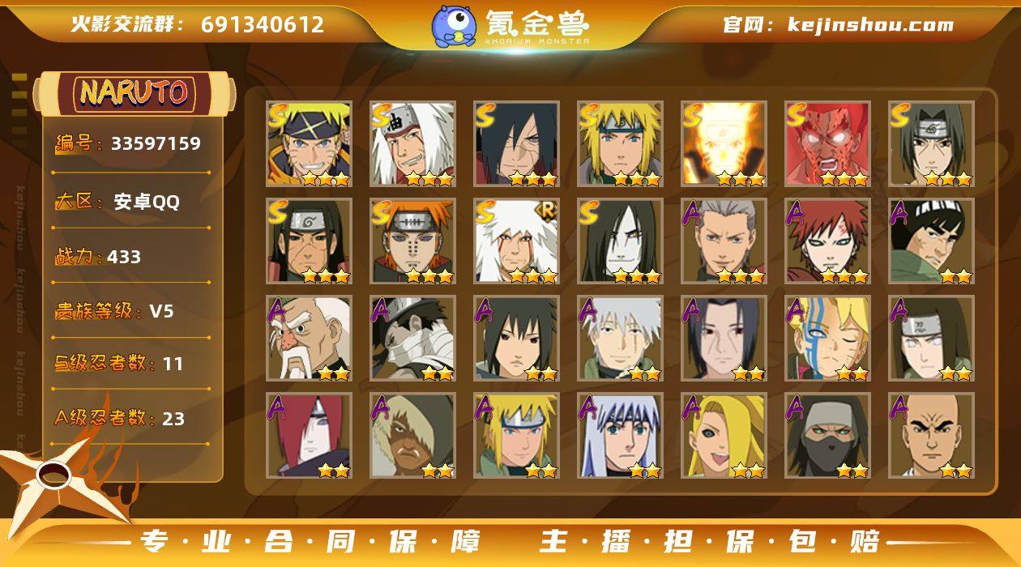Click the blue-marked Boruto A-rank portrait
The height and width of the screenshot is (567, 1021).
827,338
